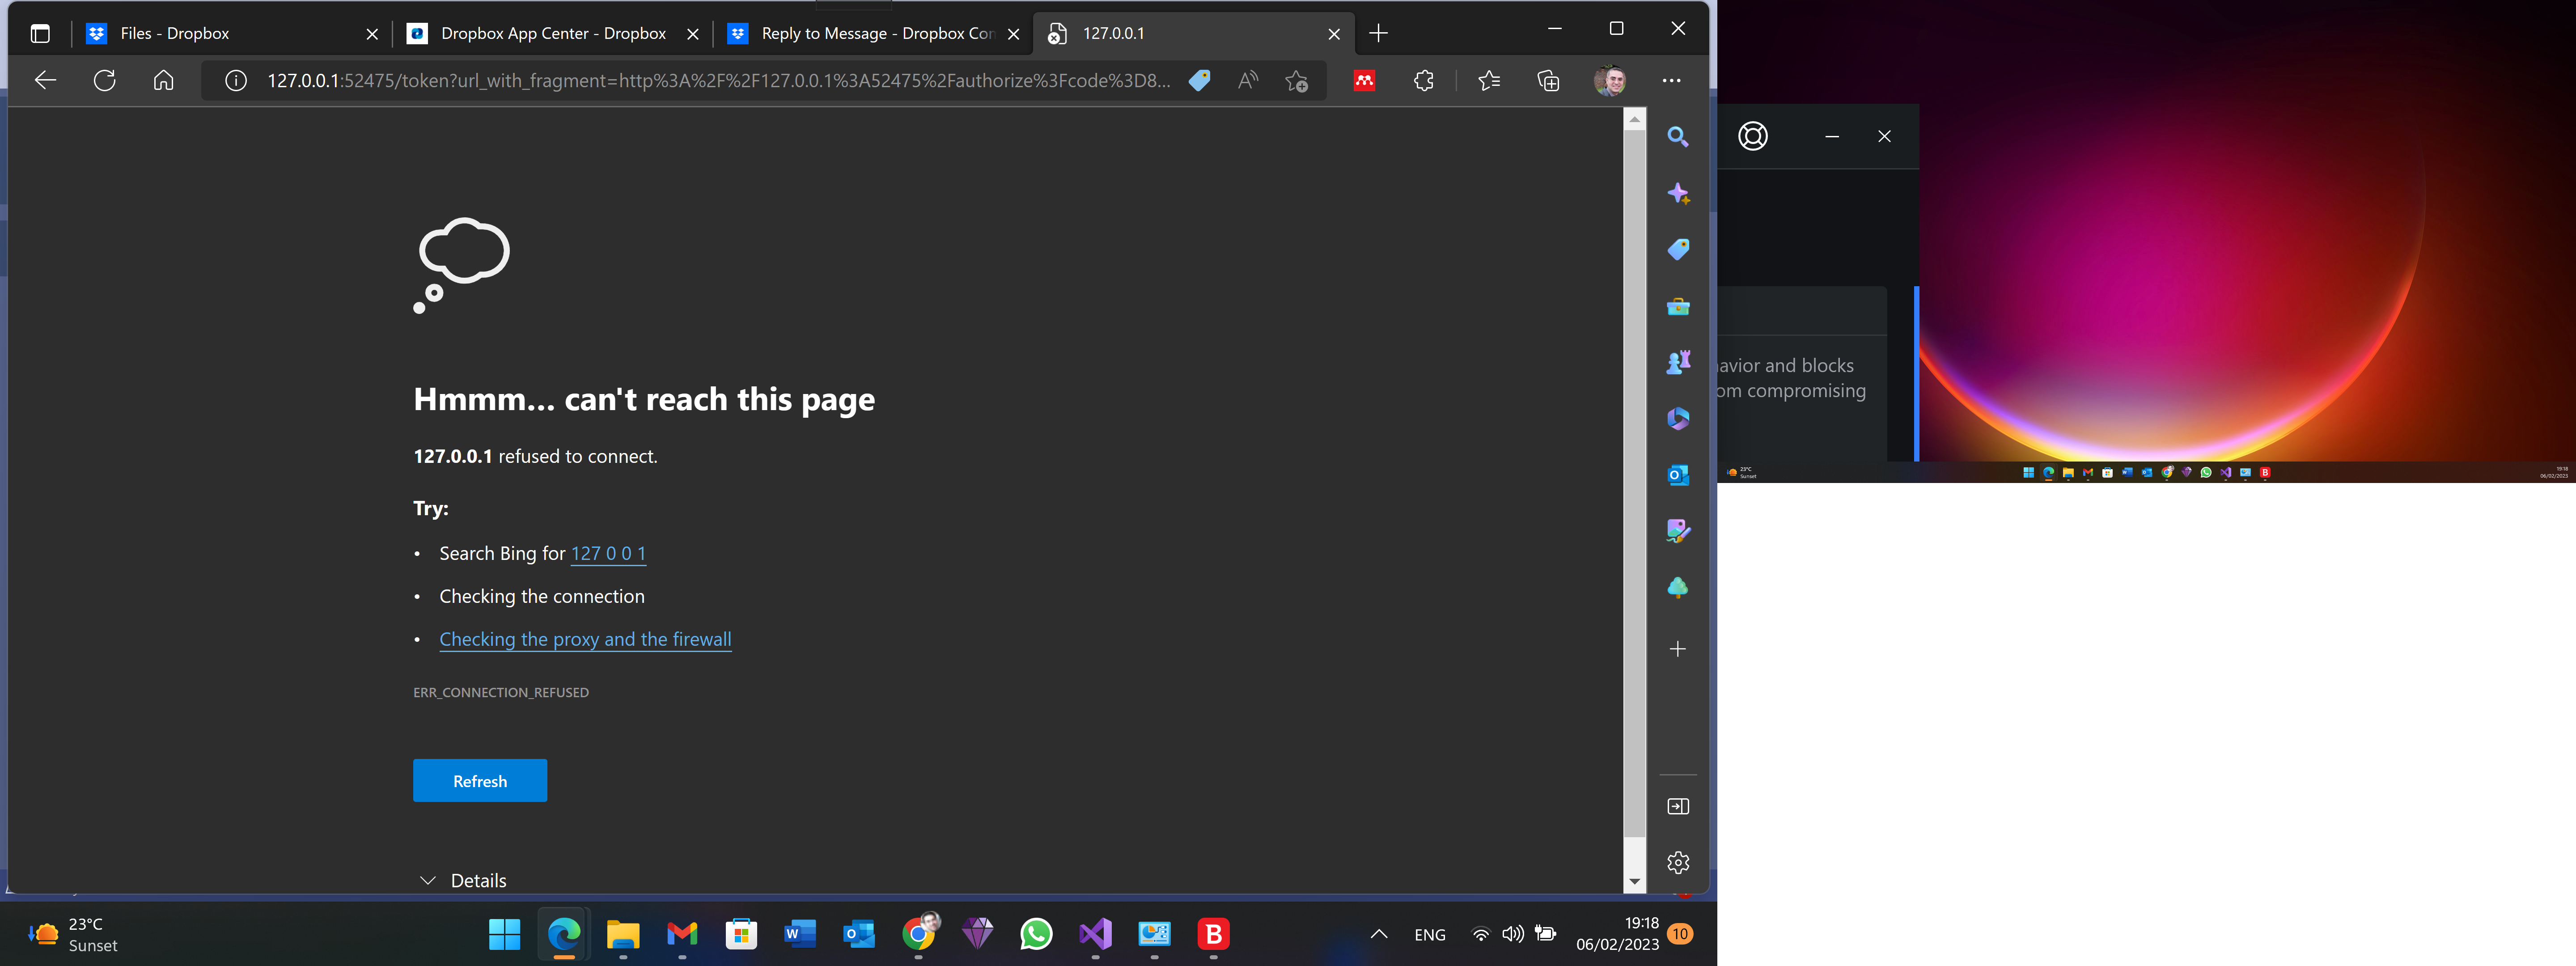Image resolution: width=2576 pixels, height=966 pixels.
Task: Open the green tree icon in sidebar
Action: [1678, 588]
